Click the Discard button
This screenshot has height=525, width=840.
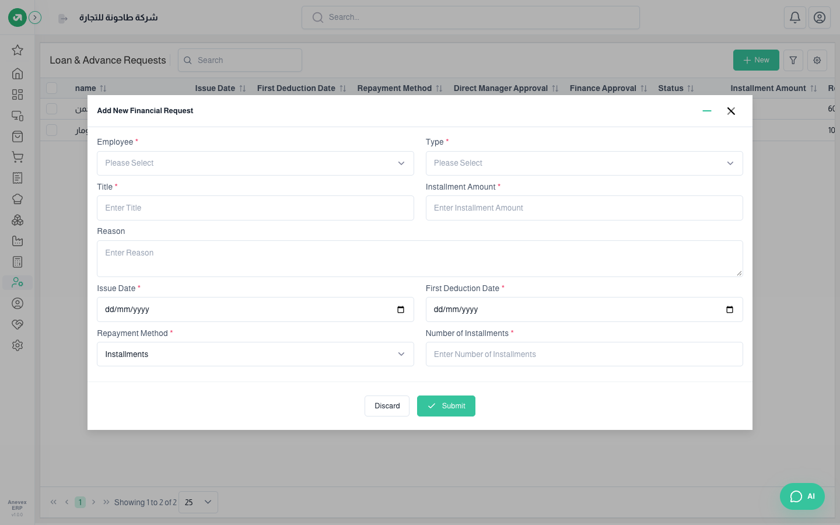click(387, 406)
